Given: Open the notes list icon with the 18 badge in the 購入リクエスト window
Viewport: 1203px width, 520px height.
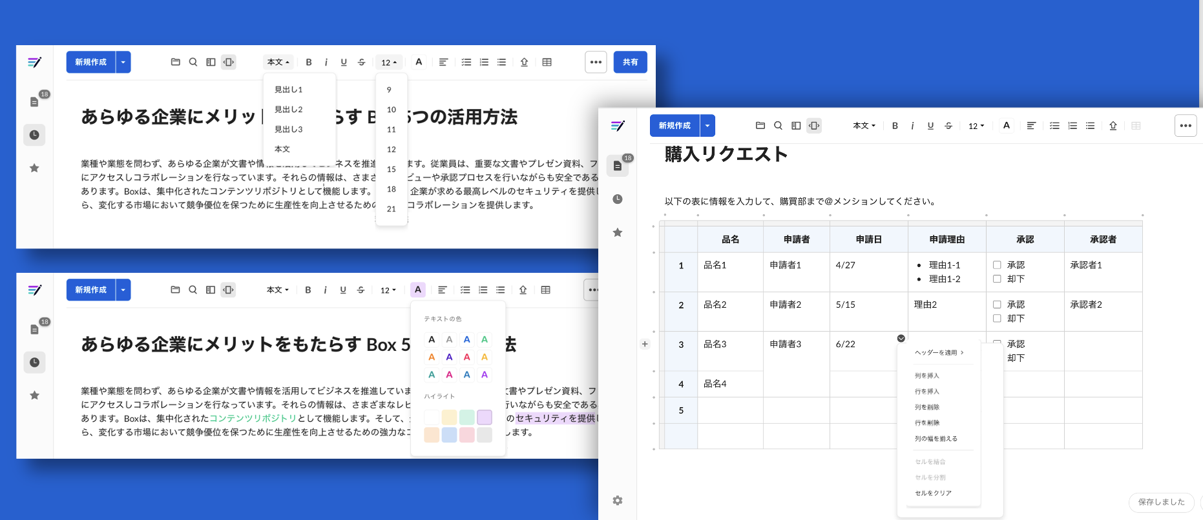Looking at the screenshot, I should click(x=618, y=165).
